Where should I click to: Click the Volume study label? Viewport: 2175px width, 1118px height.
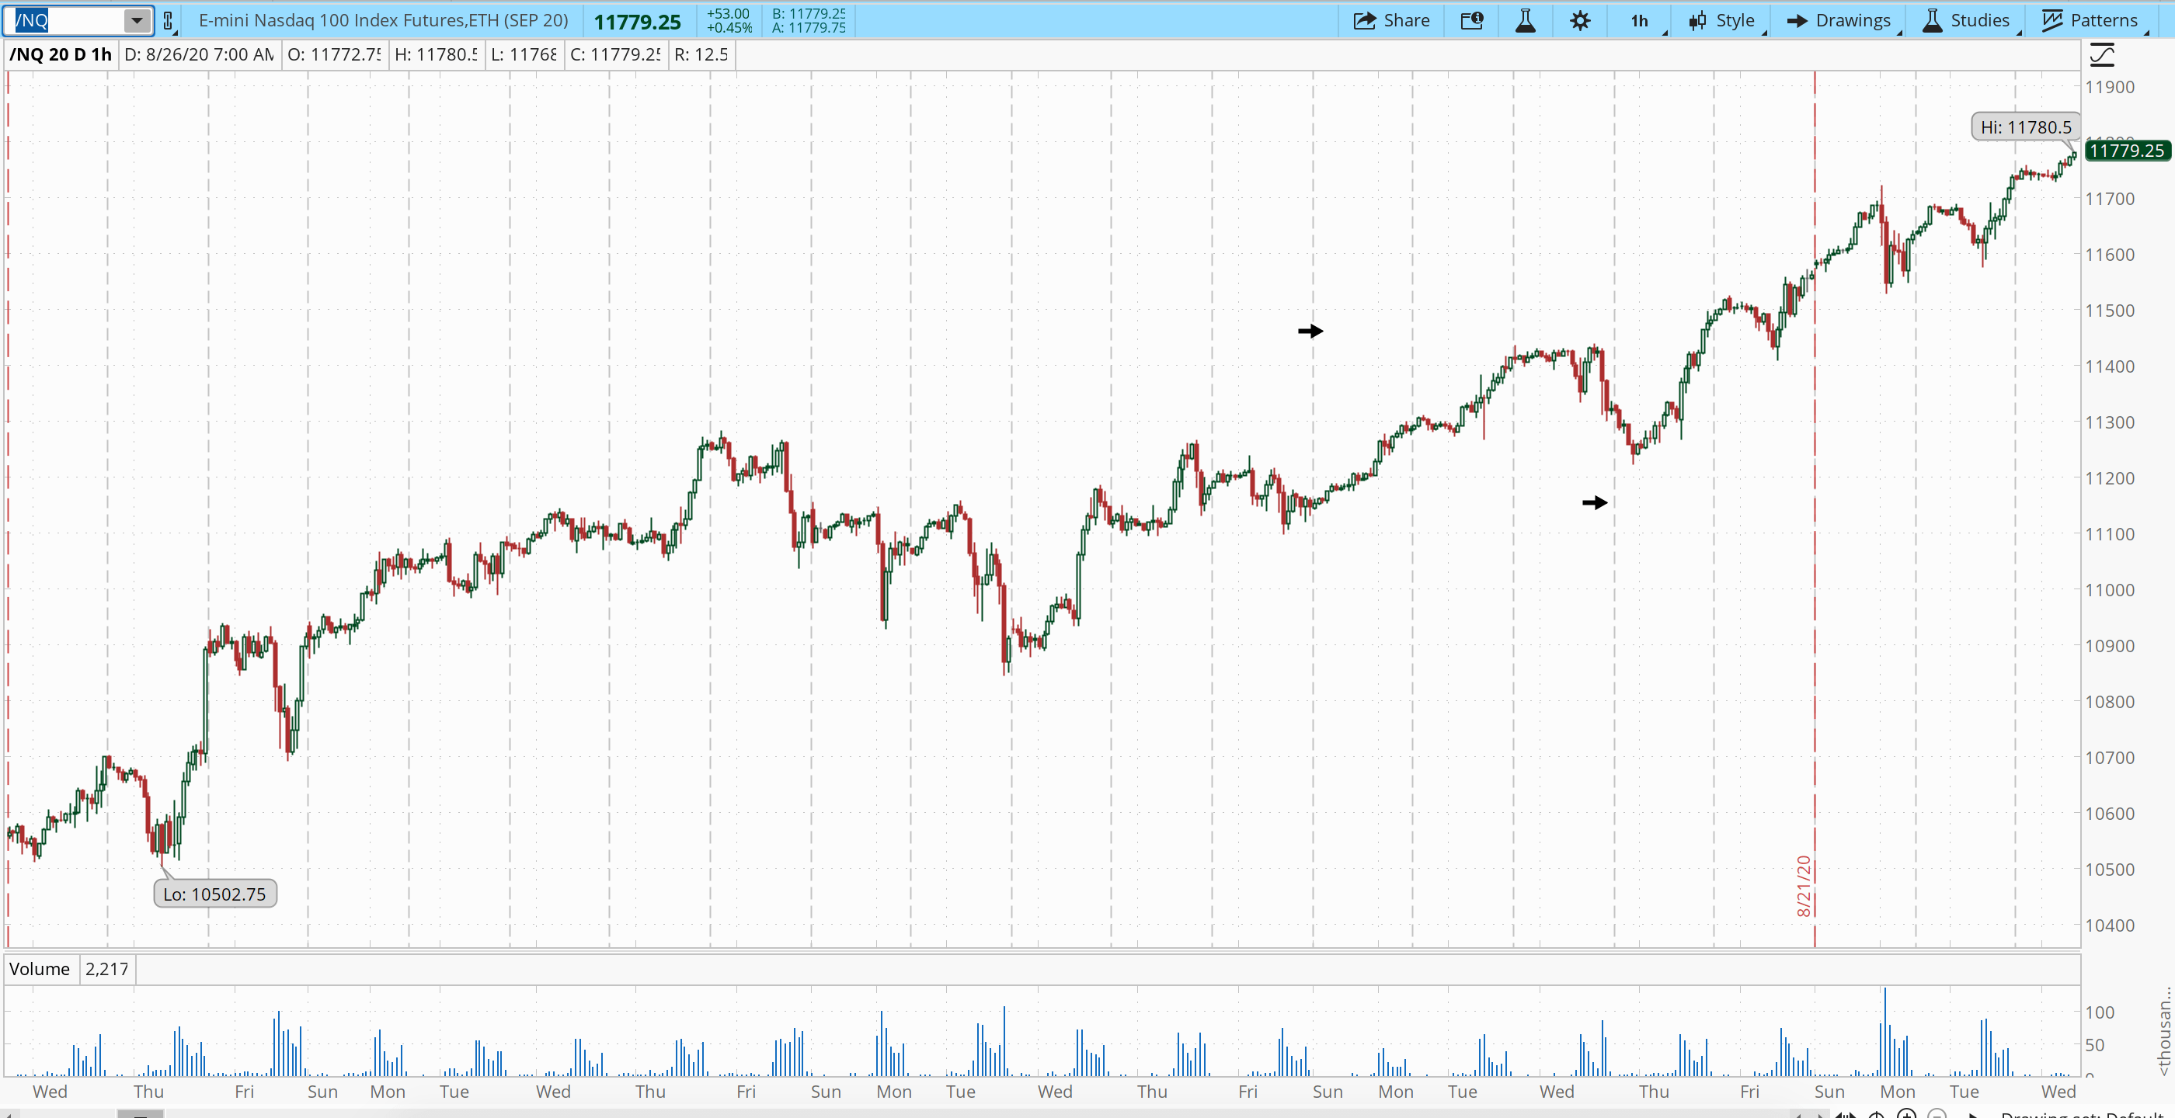pos(40,969)
